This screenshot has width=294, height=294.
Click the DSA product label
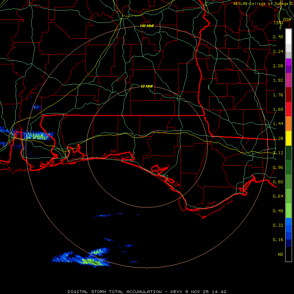click(287, 20)
